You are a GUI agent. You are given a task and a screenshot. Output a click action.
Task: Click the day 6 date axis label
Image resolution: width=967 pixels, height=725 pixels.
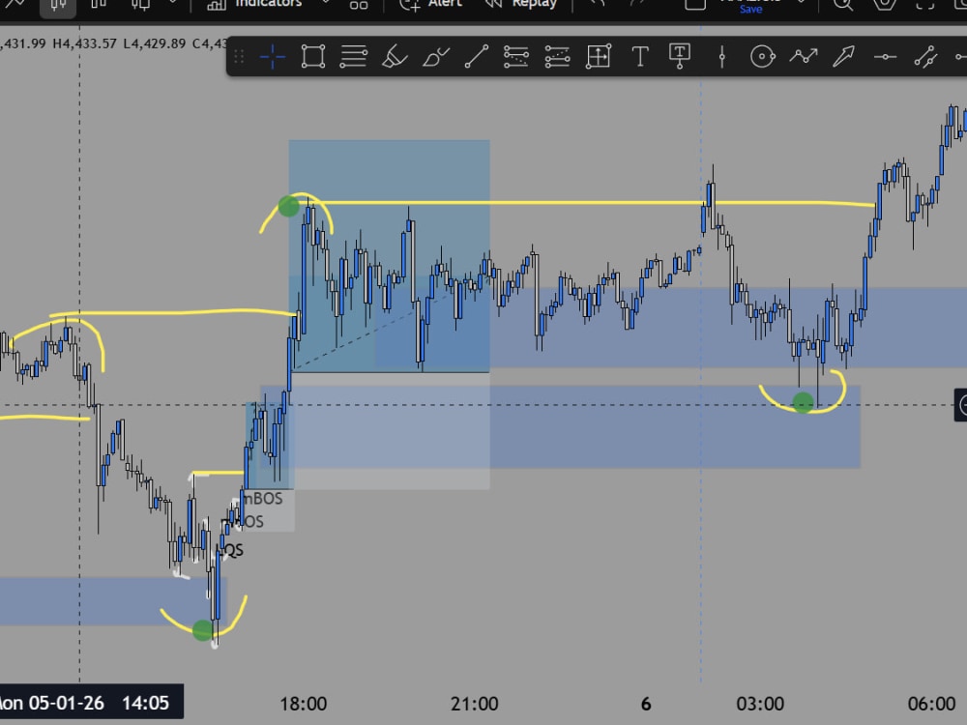646,704
